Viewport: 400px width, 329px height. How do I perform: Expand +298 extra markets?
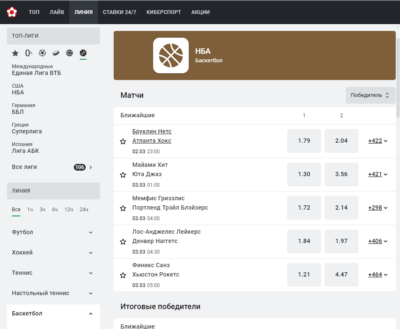point(378,208)
